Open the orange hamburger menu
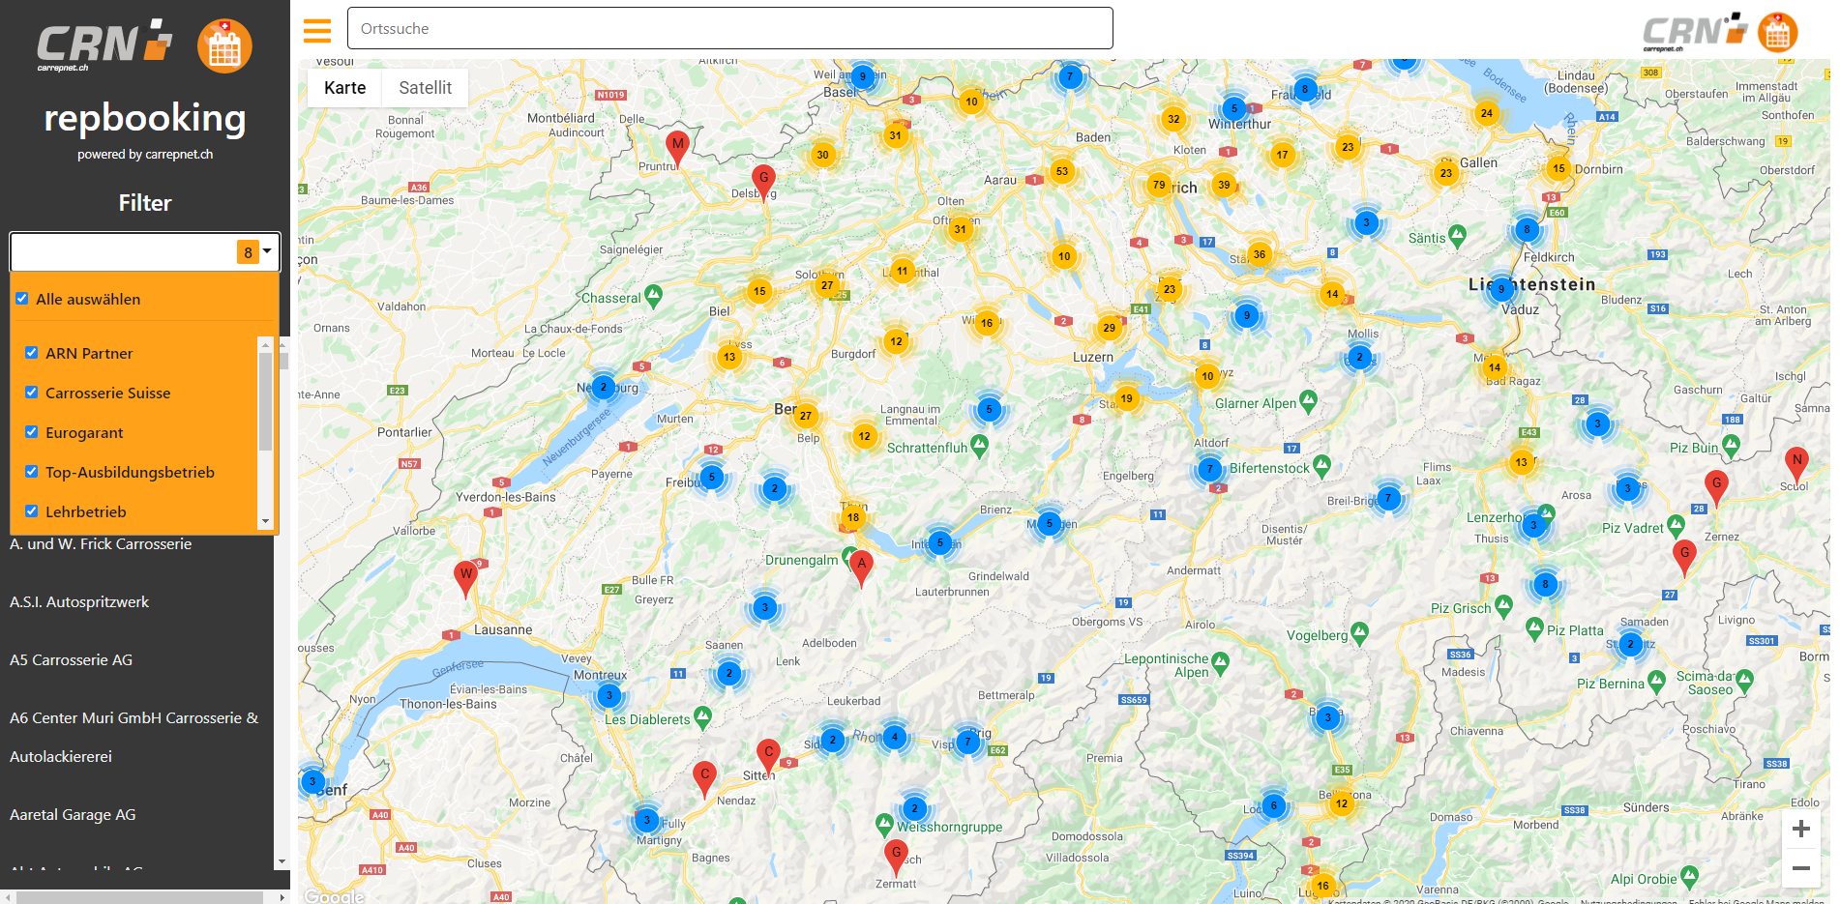 (317, 31)
